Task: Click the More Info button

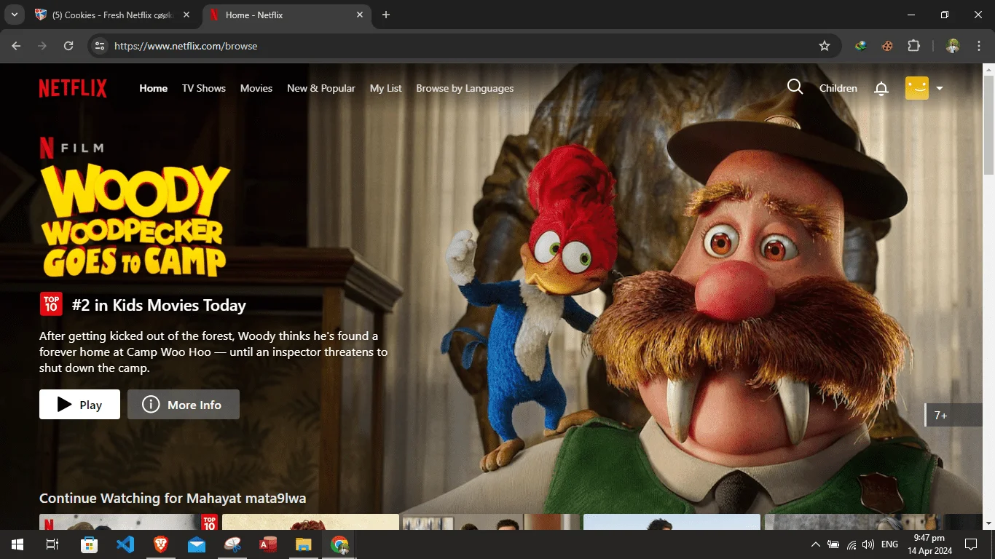Action: [x=184, y=405]
